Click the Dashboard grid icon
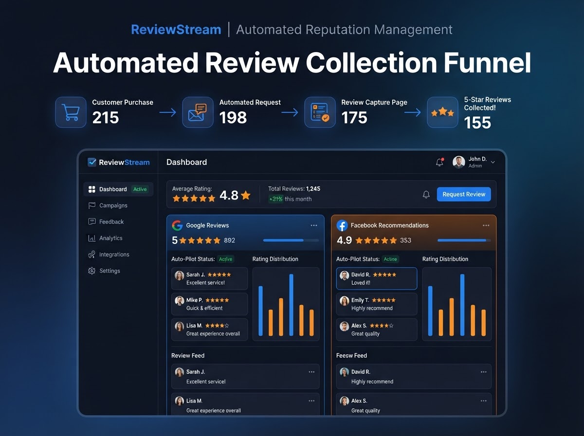Image resolution: width=584 pixels, height=436 pixels. coord(91,189)
